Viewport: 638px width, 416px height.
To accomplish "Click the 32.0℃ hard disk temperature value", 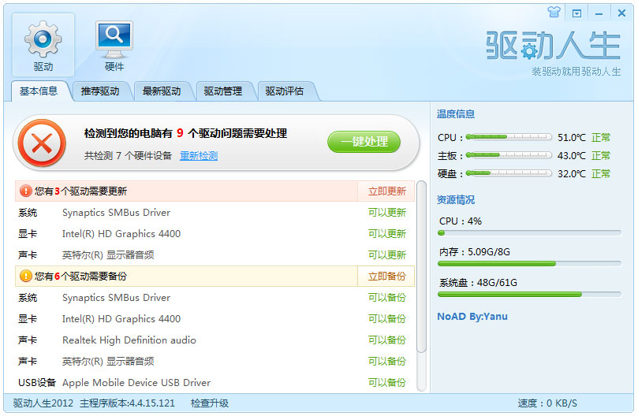I will tap(571, 173).
